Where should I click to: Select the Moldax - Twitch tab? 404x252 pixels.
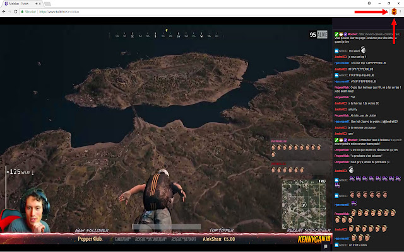[x=21, y=4]
